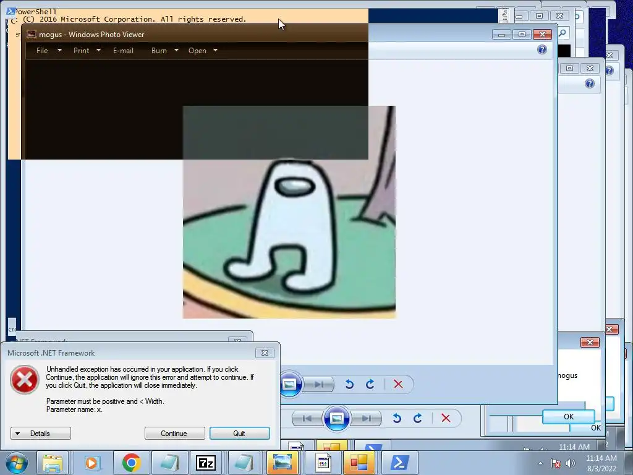Start slideshow in the front mogus Photo Viewer
Screen dimensions: 633x475
tap(289, 383)
